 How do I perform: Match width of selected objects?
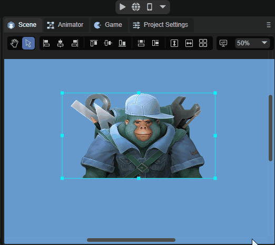coord(189,43)
